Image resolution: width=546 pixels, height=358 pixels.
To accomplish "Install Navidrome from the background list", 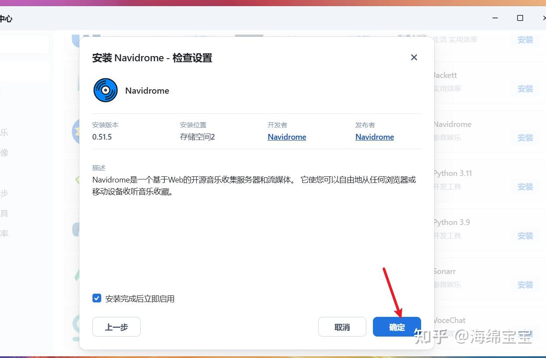I will 525,138.
